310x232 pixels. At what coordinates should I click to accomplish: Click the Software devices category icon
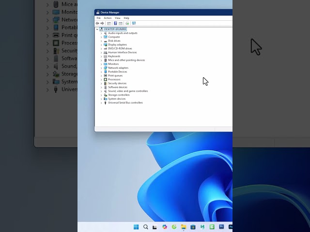point(106,87)
